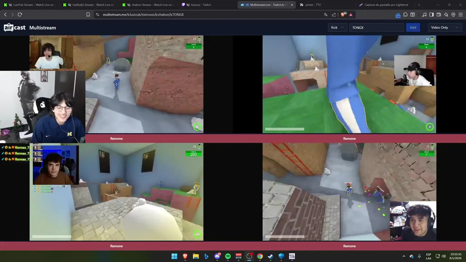
Task: Open the Video Only layout dropdown
Action: [444, 28]
